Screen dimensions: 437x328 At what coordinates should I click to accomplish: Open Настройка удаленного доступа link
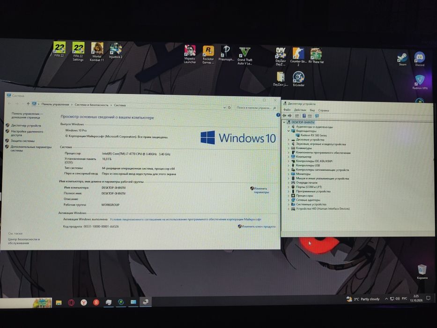[27, 133]
